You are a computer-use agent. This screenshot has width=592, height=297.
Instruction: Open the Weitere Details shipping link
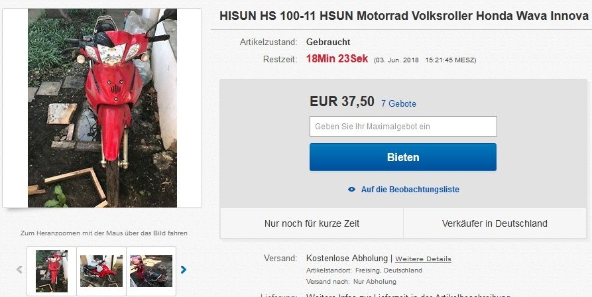(423, 259)
